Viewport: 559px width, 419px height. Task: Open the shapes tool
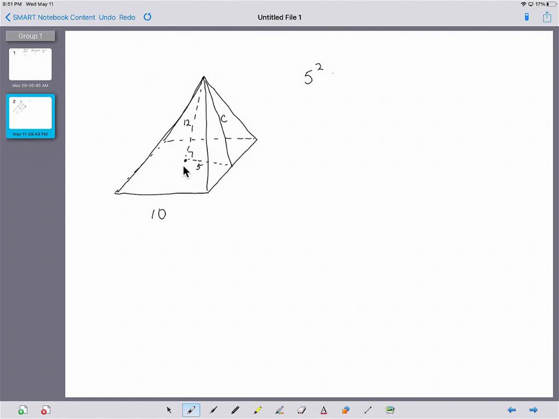[x=345, y=410]
